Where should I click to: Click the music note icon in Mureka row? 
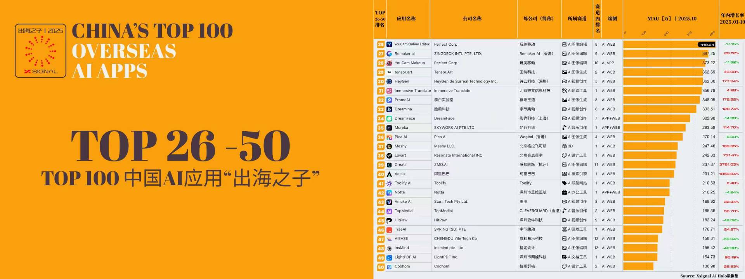tap(565, 128)
